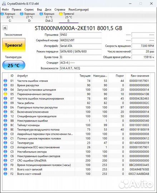This screenshot has width=157, height=193.
Task: Open the Правка menu
Action: click(x=16, y=10)
